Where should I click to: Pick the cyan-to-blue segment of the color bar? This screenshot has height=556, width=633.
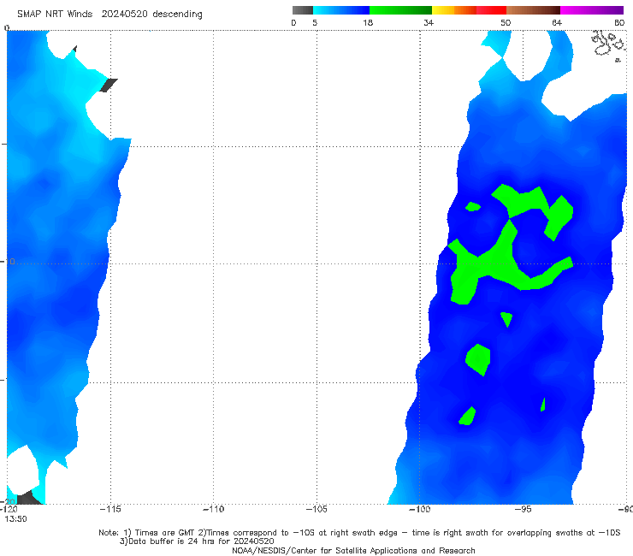tap(341, 10)
